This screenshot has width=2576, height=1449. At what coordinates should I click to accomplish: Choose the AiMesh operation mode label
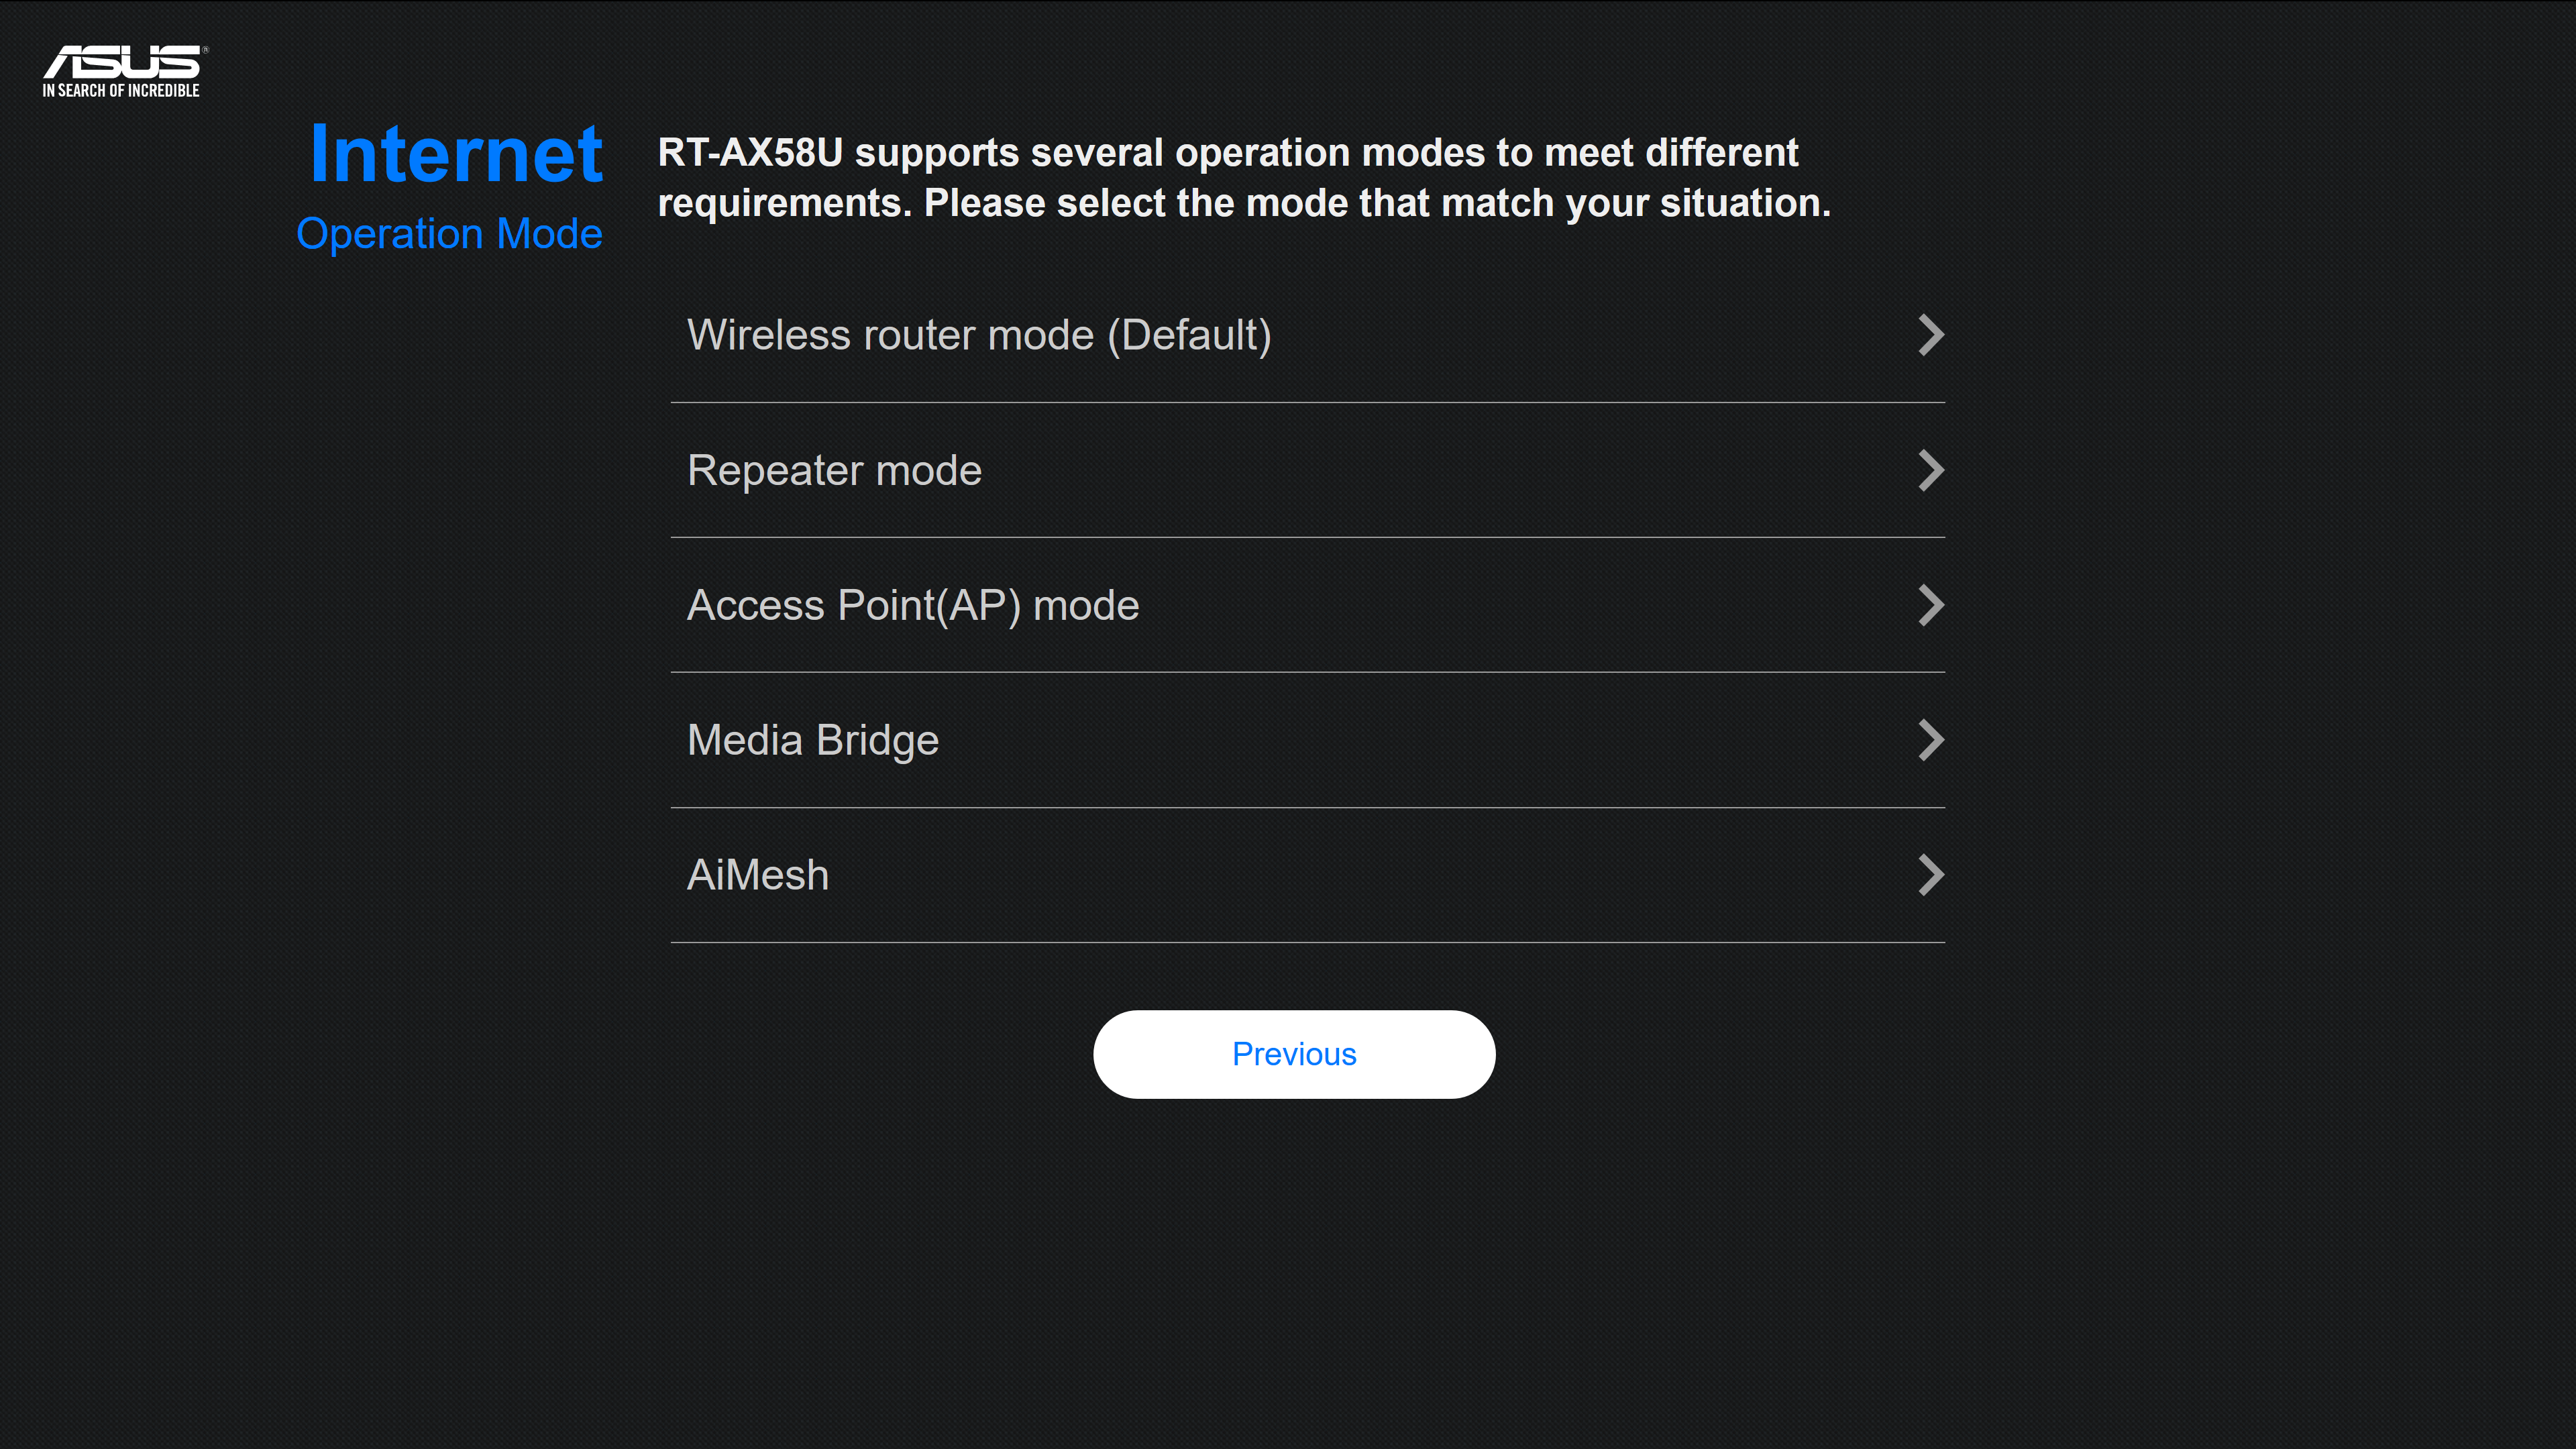(758, 875)
